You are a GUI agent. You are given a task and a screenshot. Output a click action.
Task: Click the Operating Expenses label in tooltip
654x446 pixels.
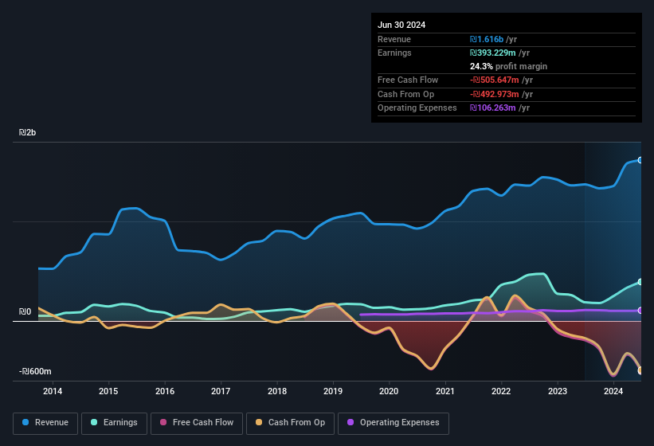[x=417, y=108]
